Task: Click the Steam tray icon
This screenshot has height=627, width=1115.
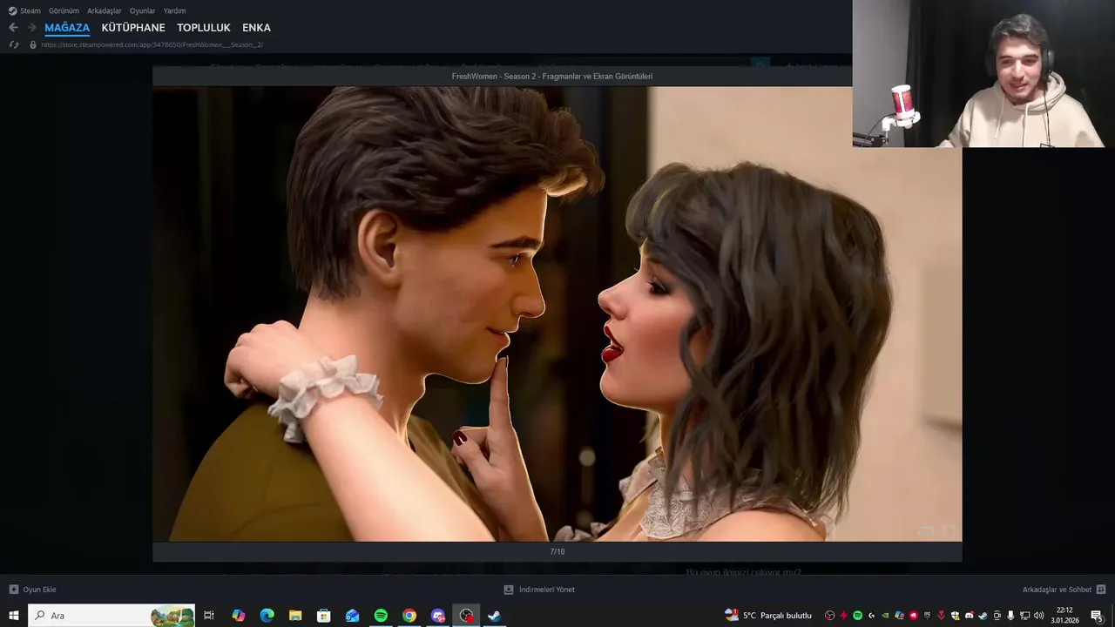Action: 983,616
